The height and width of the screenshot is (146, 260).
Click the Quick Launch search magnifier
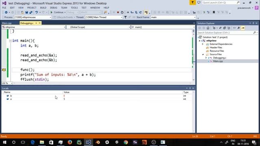click(x=238, y=2)
